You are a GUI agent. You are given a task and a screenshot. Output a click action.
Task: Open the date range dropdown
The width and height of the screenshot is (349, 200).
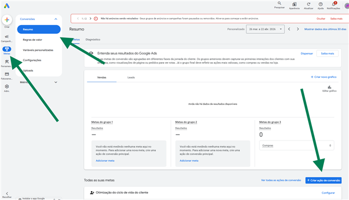[265, 29]
